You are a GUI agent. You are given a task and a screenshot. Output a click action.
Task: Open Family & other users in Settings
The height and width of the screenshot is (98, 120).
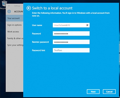coord(14,39)
